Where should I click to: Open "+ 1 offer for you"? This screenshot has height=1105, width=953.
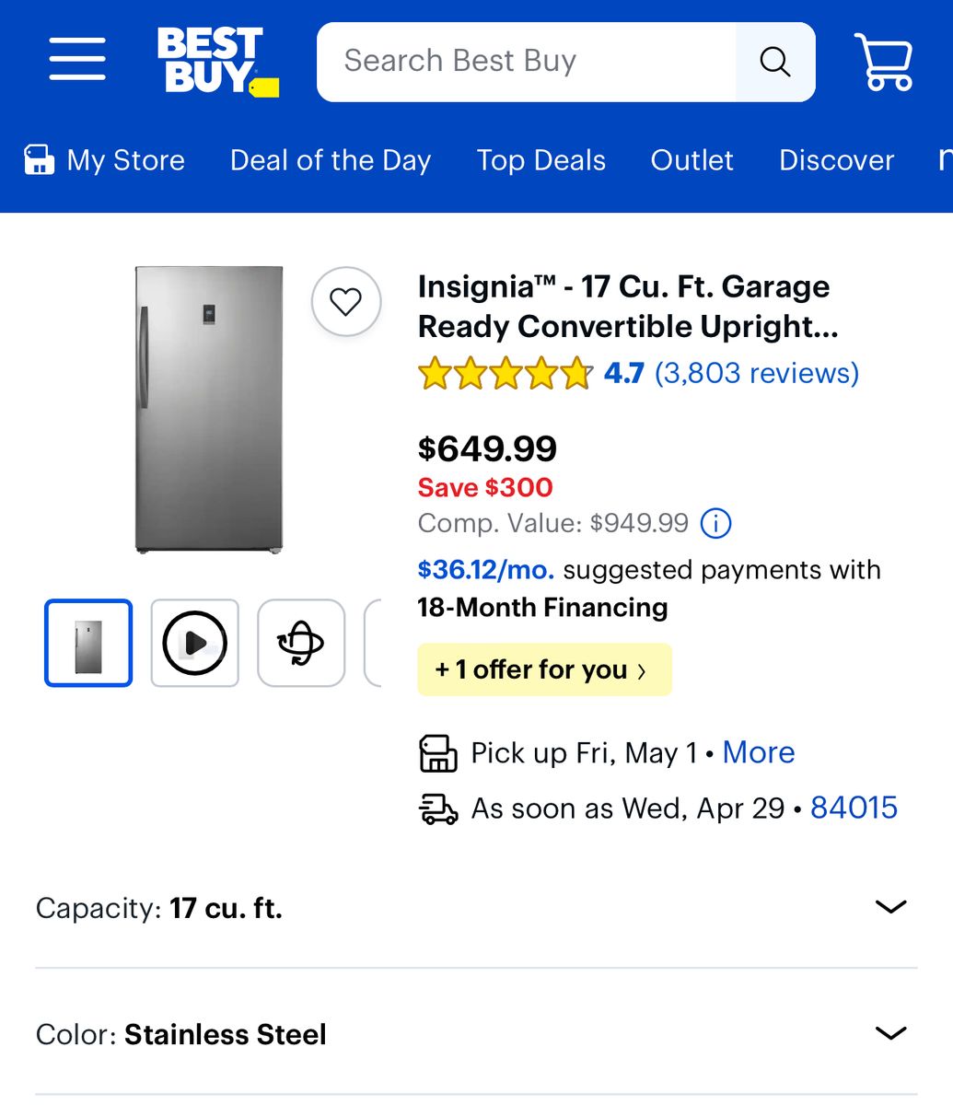(x=543, y=669)
